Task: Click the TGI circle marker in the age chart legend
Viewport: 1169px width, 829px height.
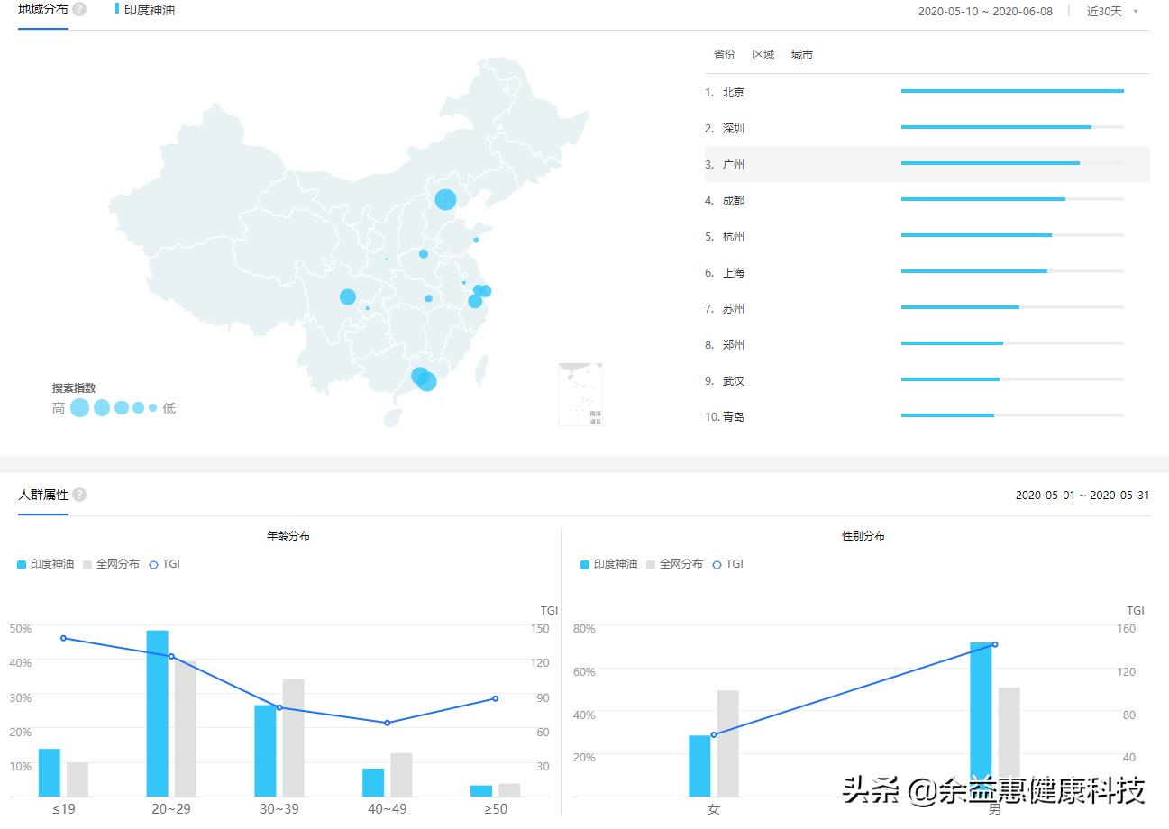Action: point(153,564)
